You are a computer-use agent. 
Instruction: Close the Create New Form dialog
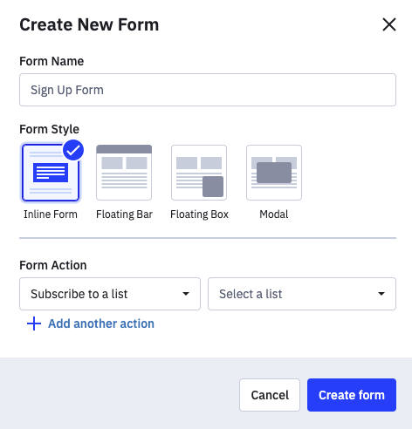(x=389, y=24)
